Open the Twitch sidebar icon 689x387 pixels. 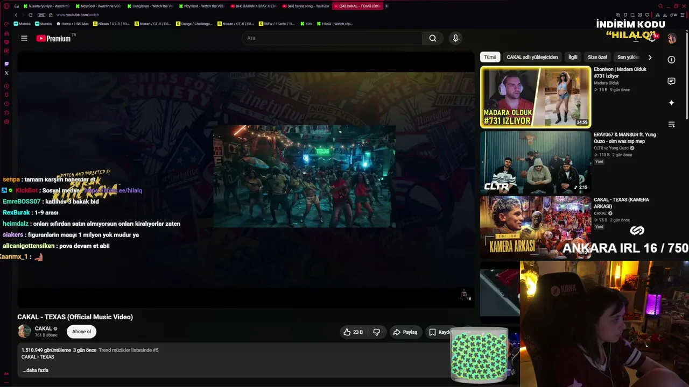(6, 64)
